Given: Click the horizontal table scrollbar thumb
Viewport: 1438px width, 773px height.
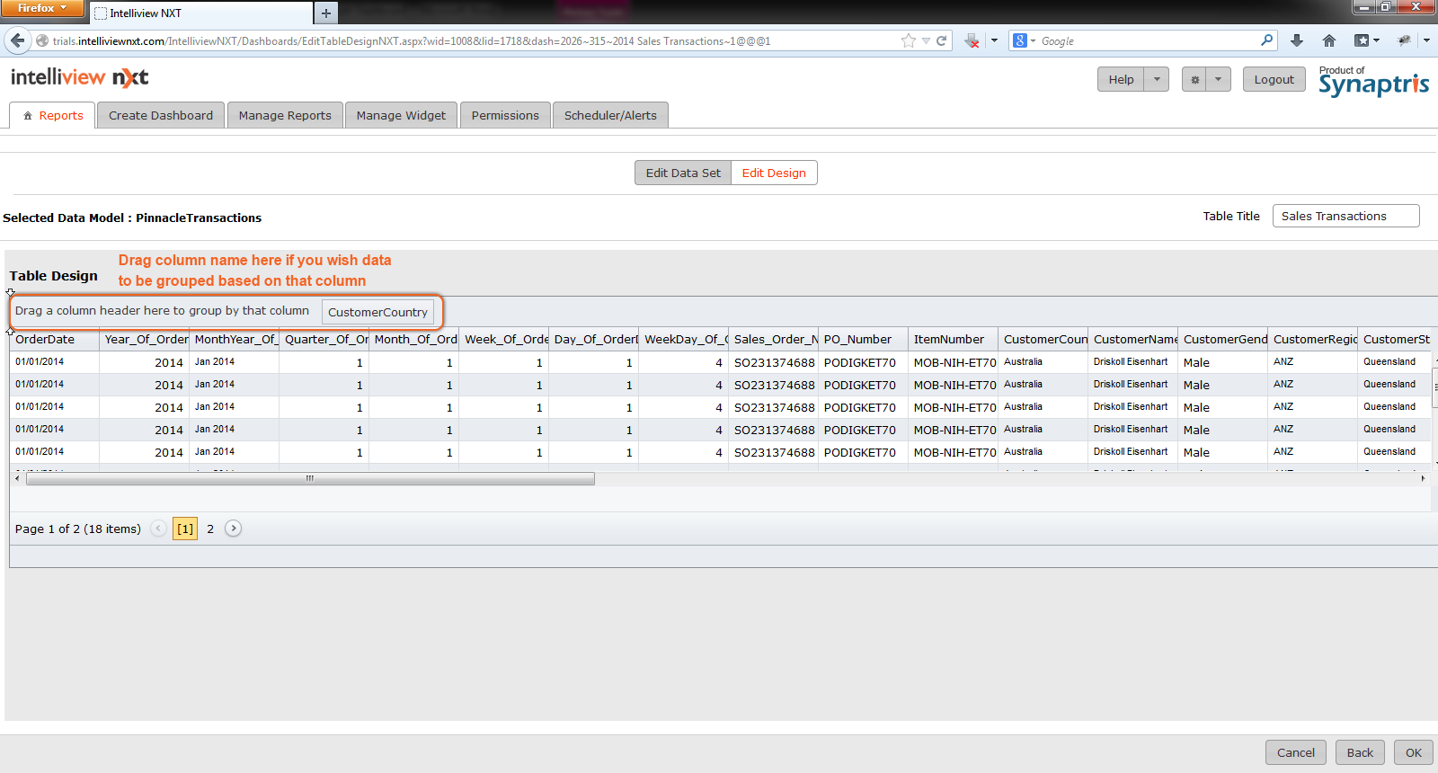Looking at the screenshot, I should tap(310, 479).
